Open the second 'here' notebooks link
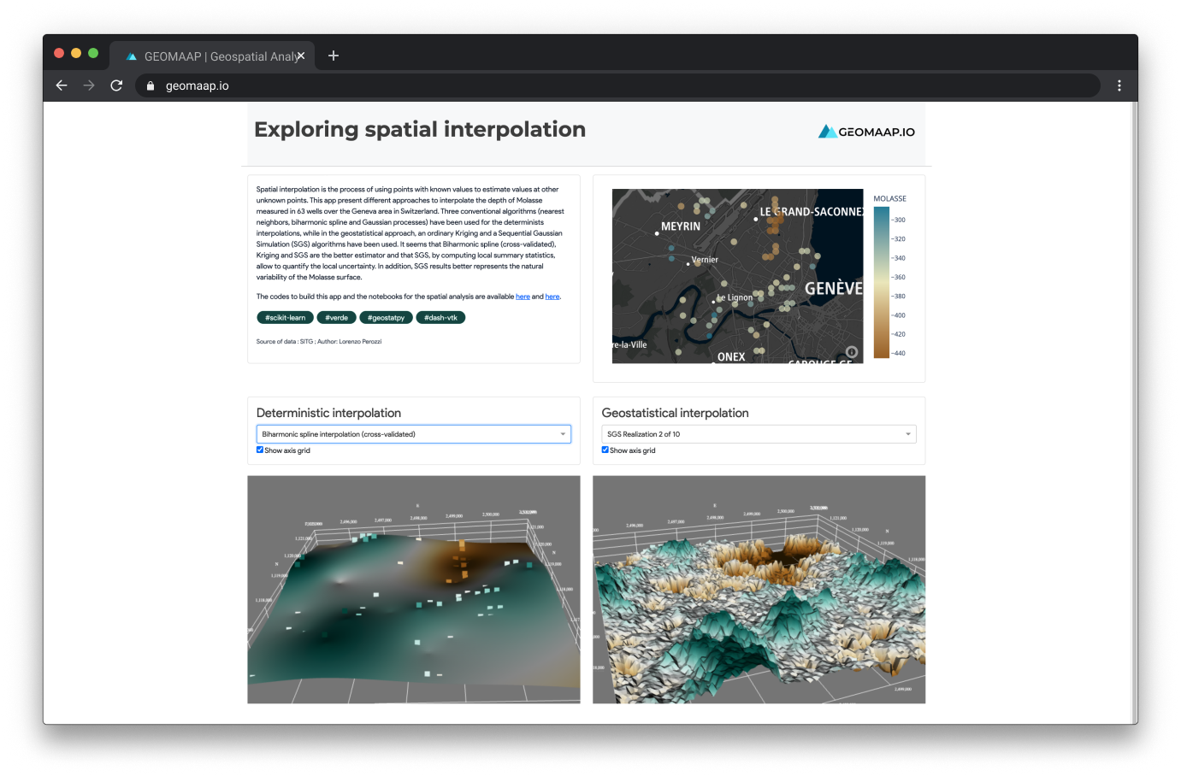The image size is (1181, 776). [x=552, y=297]
